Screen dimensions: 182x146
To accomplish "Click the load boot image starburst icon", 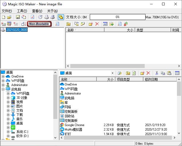I will coord(3,24).
